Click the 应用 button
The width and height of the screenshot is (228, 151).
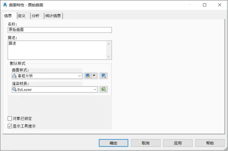(x=178, y=143)
